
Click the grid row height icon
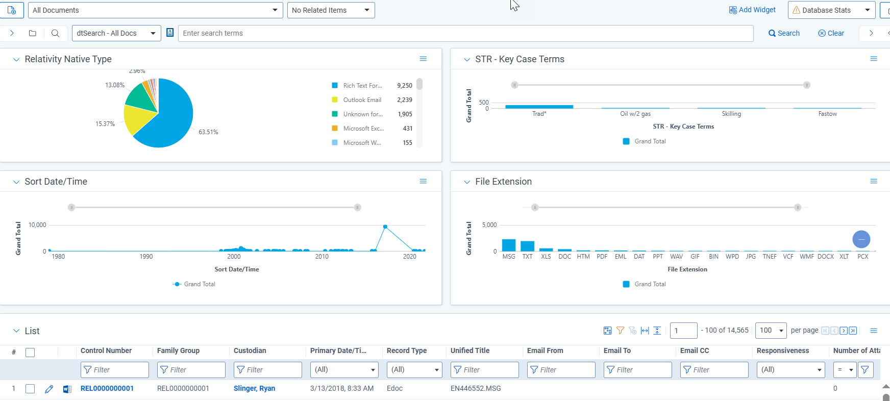click(x=657, y=331)
